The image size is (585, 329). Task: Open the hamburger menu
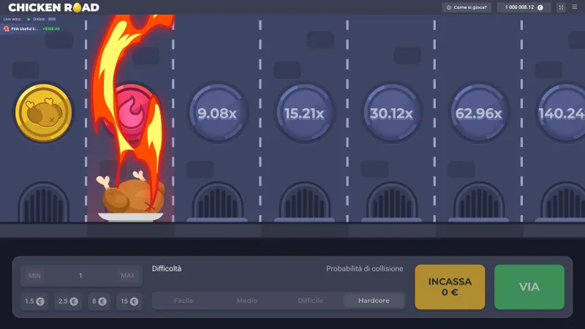click(x=575, y=7)
